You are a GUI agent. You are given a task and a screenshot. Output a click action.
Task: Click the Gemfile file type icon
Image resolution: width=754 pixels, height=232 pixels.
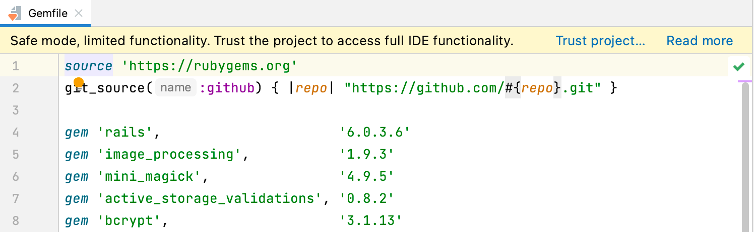14,14
